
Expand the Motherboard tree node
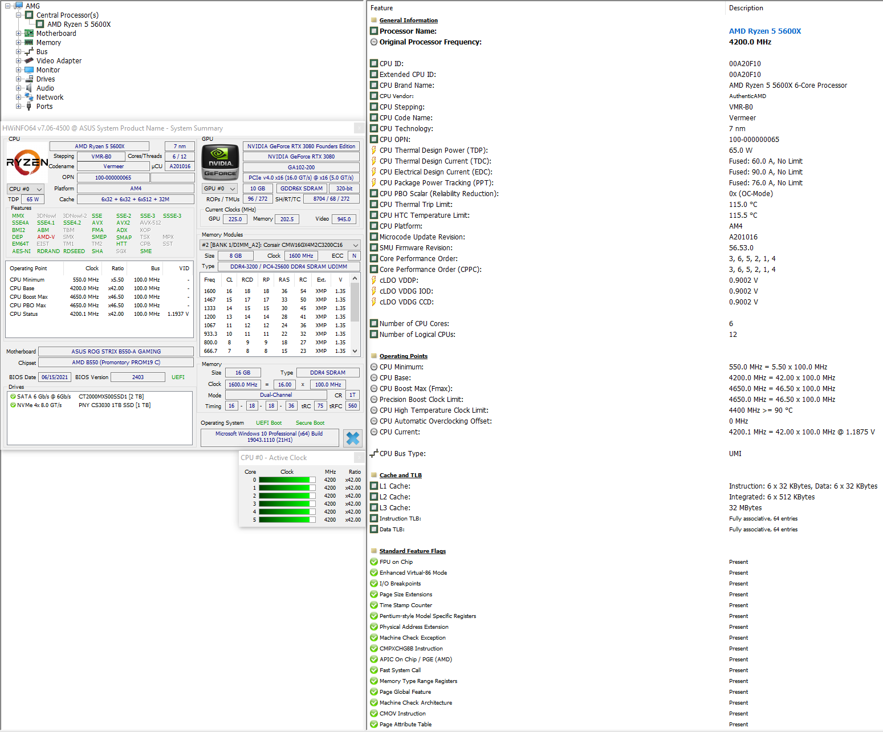click(19, 34)
